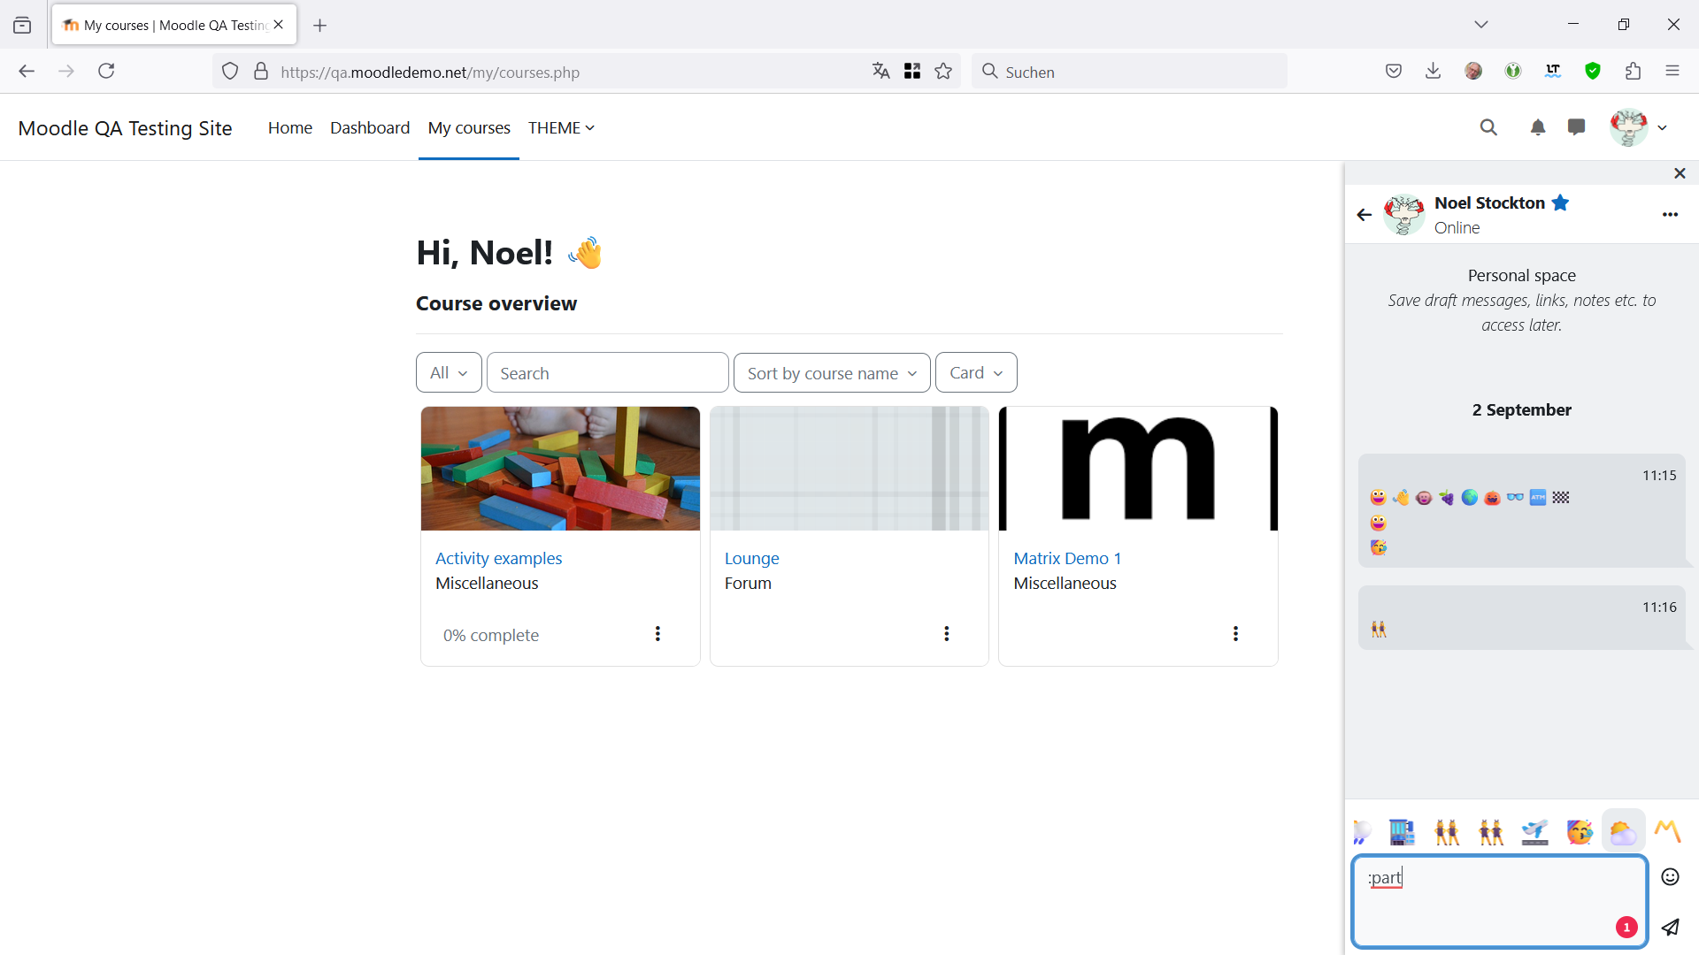Click the Firefox Suchen search bar
Image resolution: width=1699 pixels, height=955 pixels.
[x=1129, y=72]
